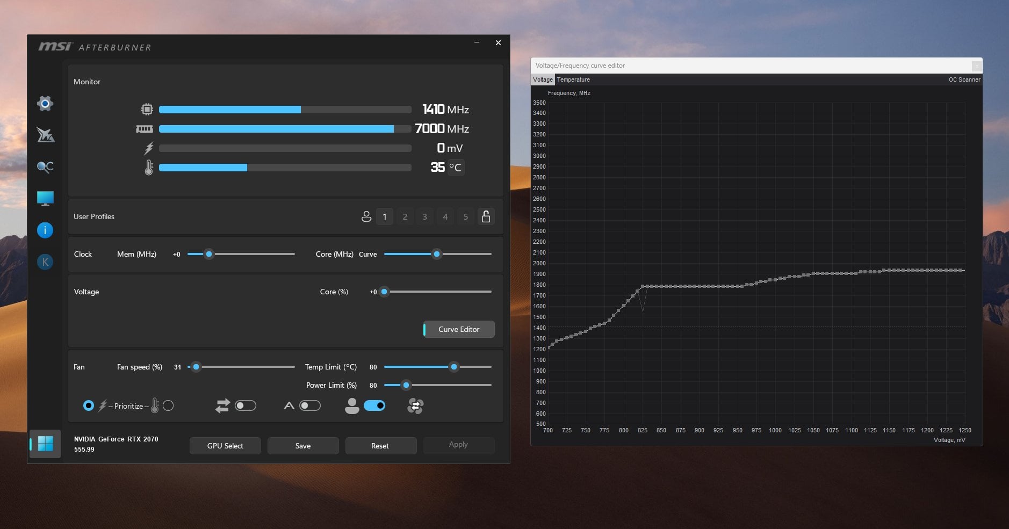
Task: Toggle the Auto fan switch
Action: [310, 405]
